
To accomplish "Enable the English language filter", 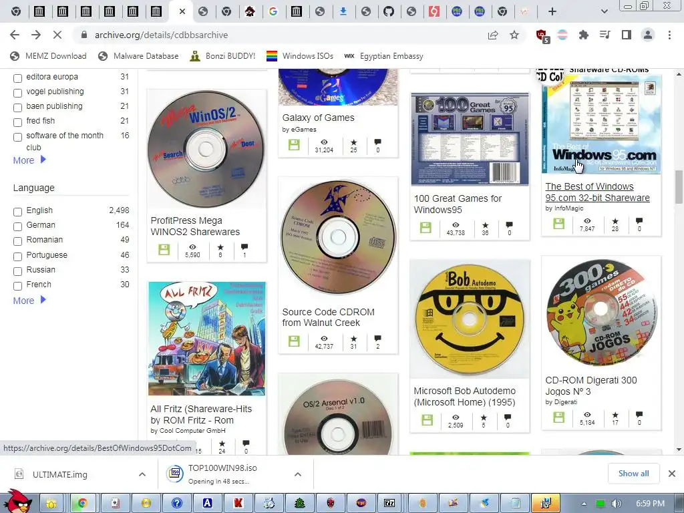I will point(17,212).
